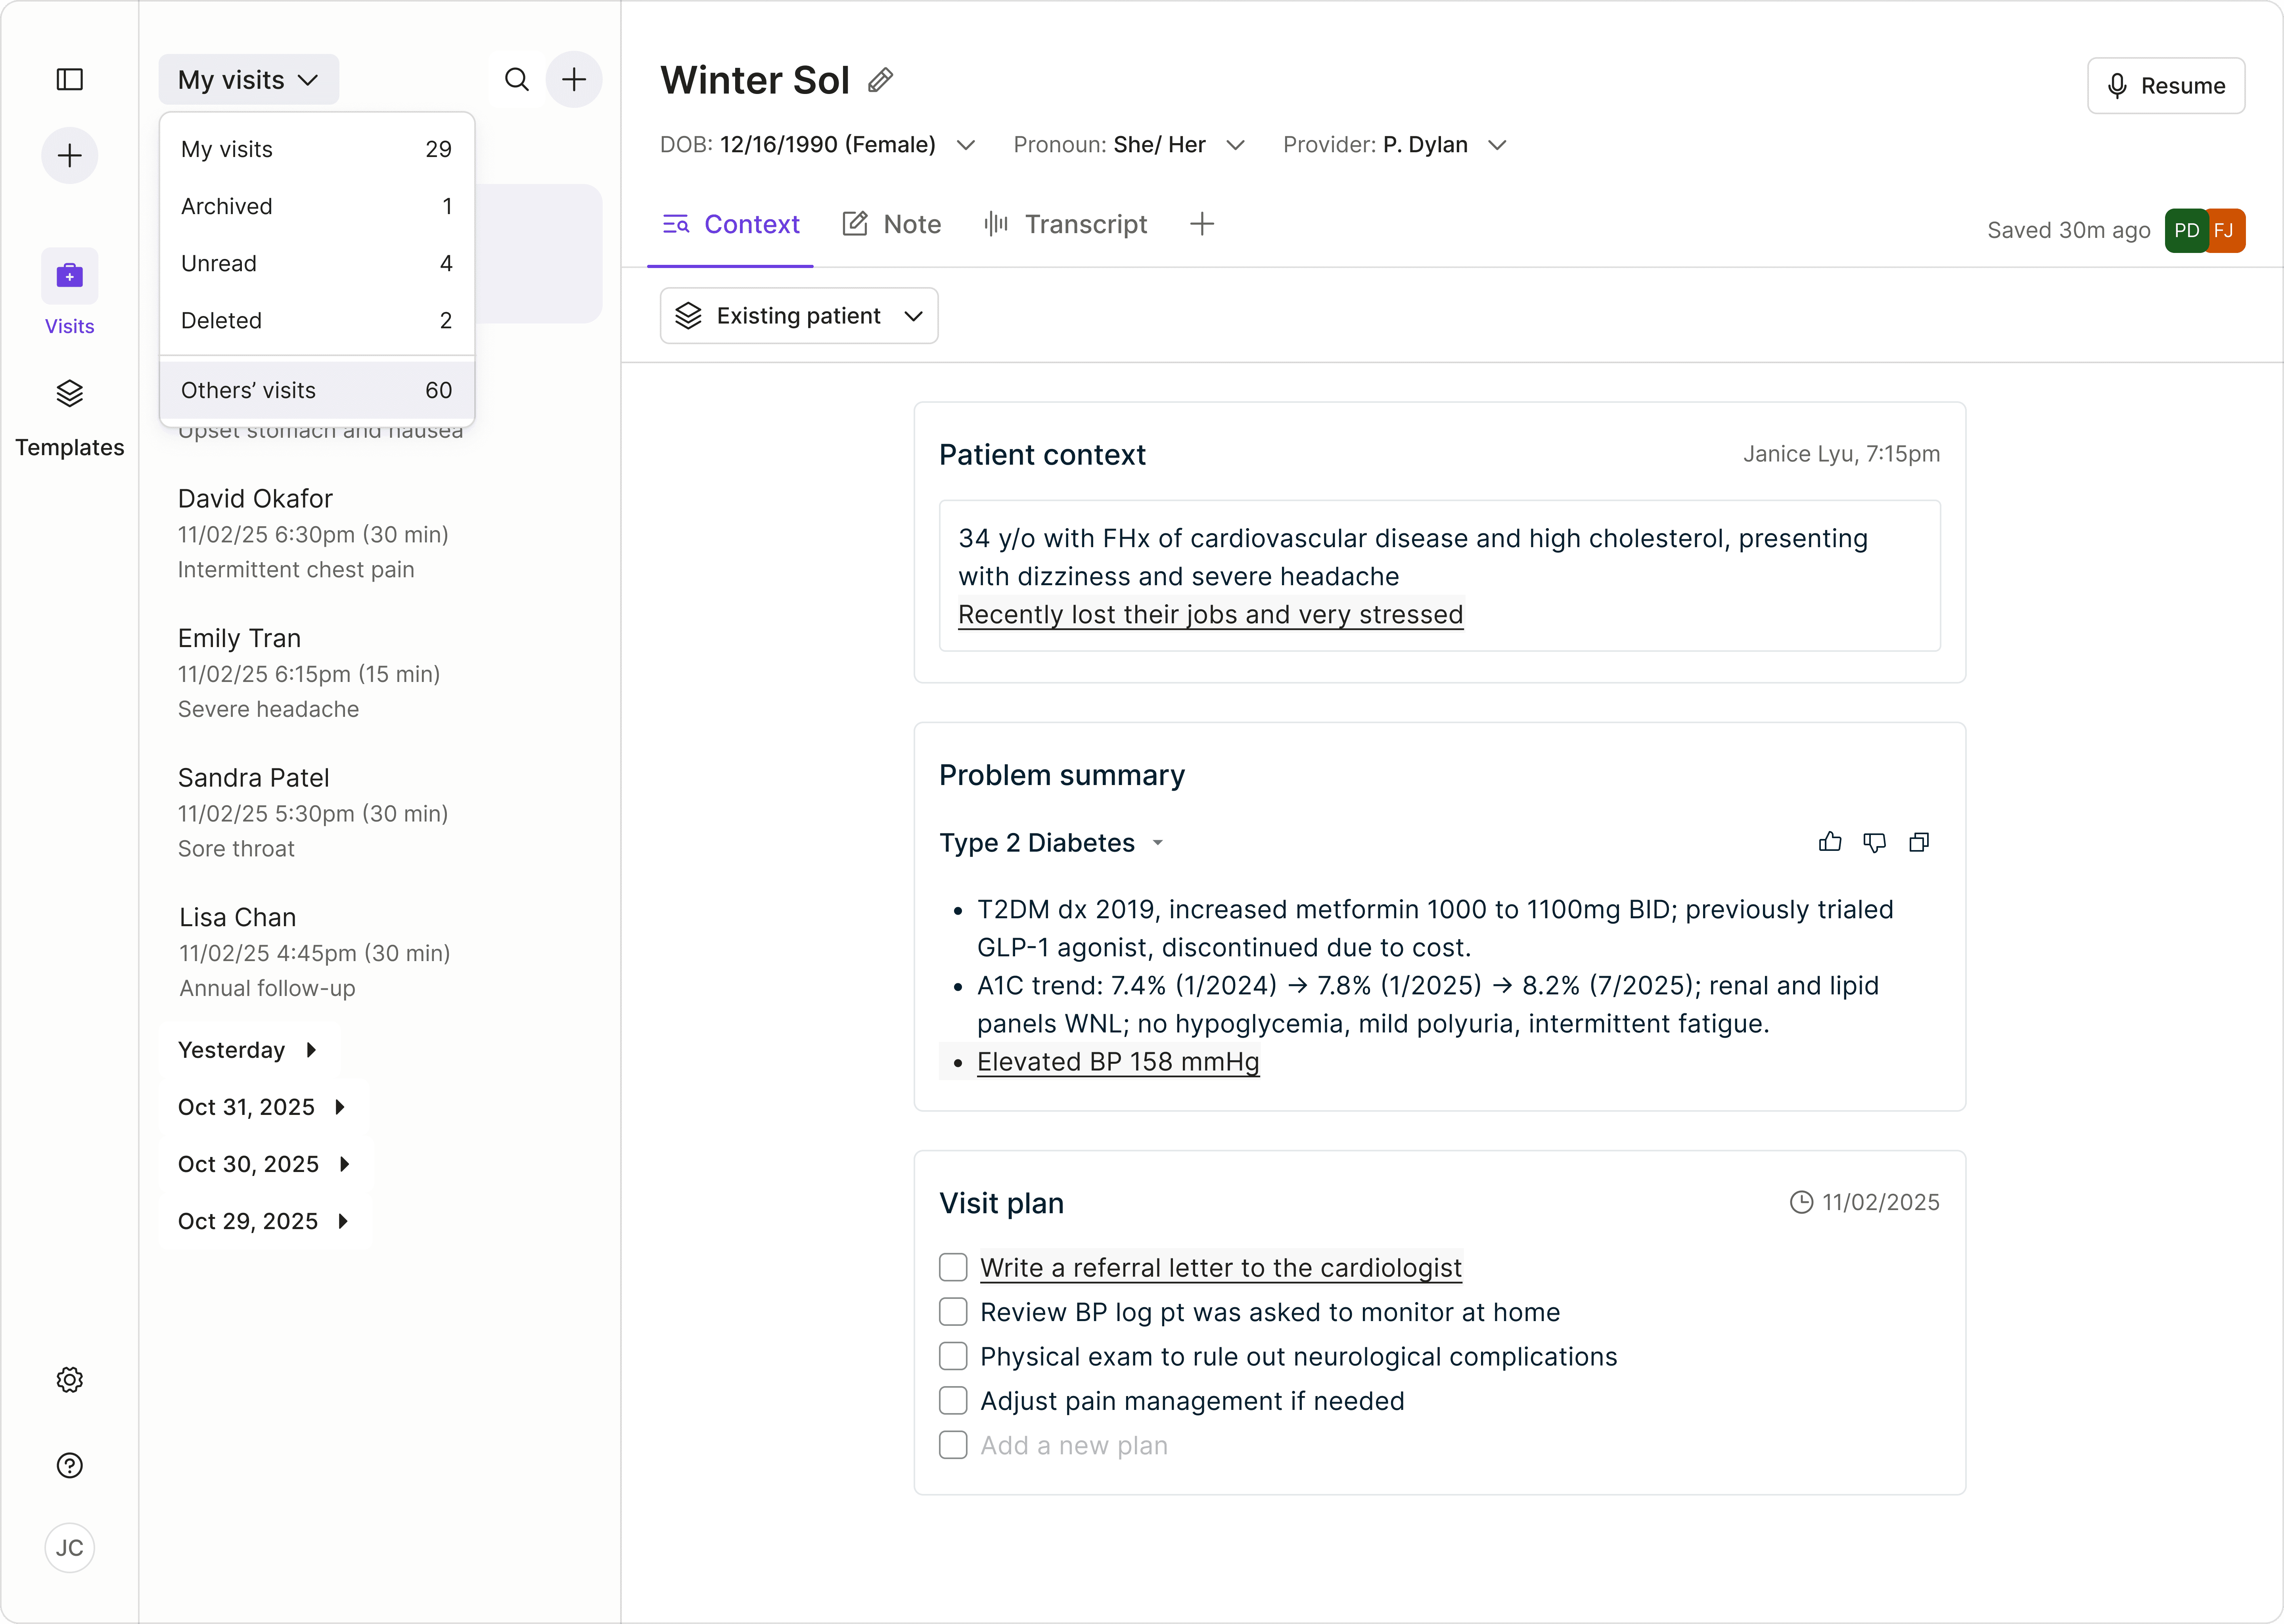Click the Resume recording button
This screenshot has height=1624, width=2284.
(2165, 86)
